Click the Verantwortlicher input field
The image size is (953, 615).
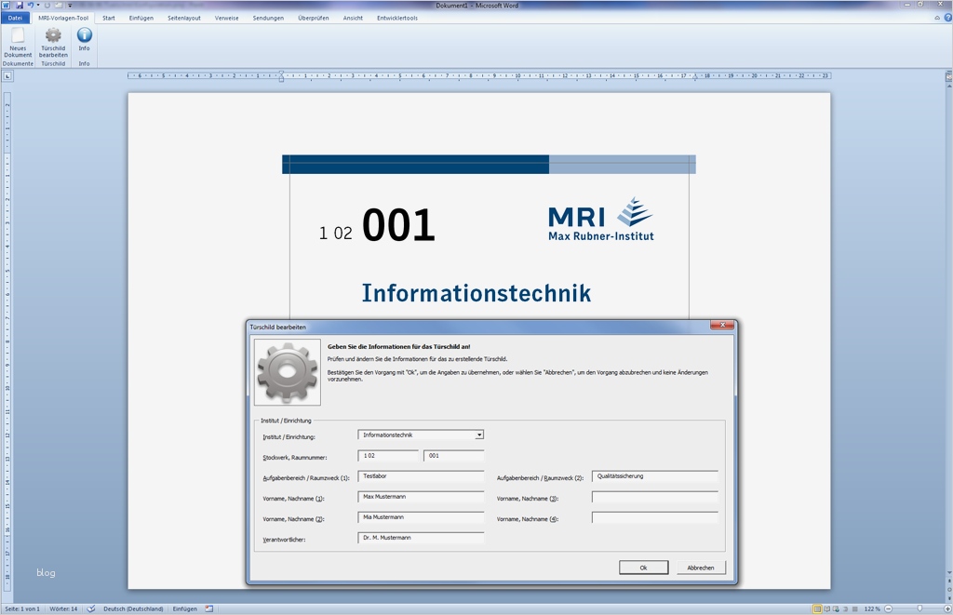[x=420, y=537]
